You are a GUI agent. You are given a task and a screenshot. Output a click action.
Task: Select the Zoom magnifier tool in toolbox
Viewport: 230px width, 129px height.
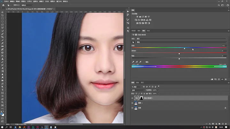pyautogui.click(x=2, y=102)
